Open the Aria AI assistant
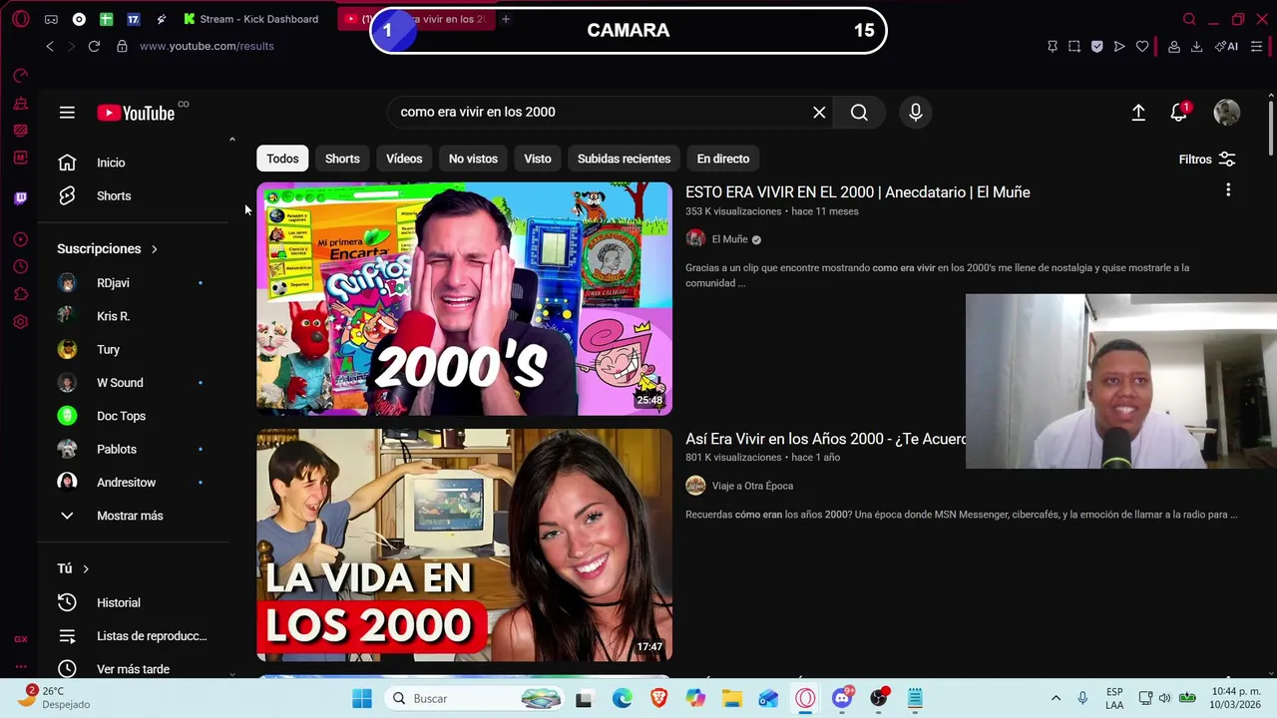Image resolution: width=1277 pixels, height=718 pixels. 1226,46
